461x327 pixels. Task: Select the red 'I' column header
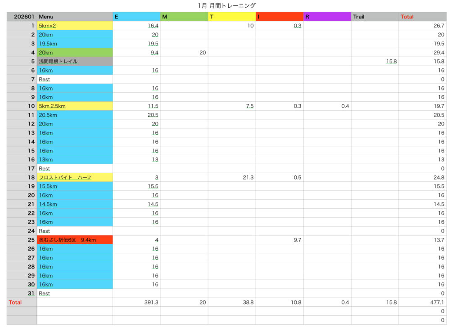pos(279,17)
